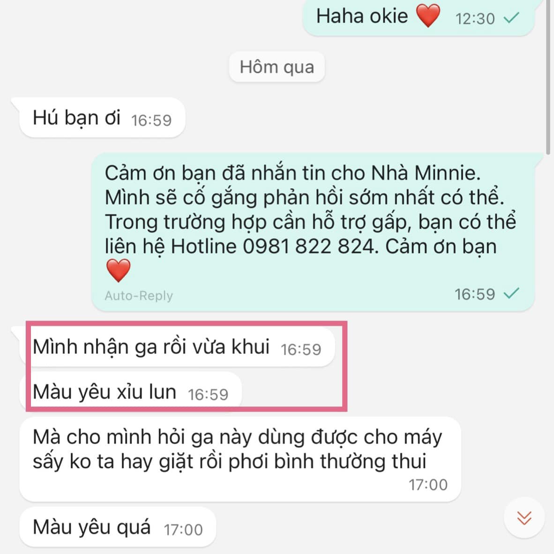Tap the red heart emoji in auto-reply
The width and height of the screenshot is (554, 554).
[x=119, y=270]
